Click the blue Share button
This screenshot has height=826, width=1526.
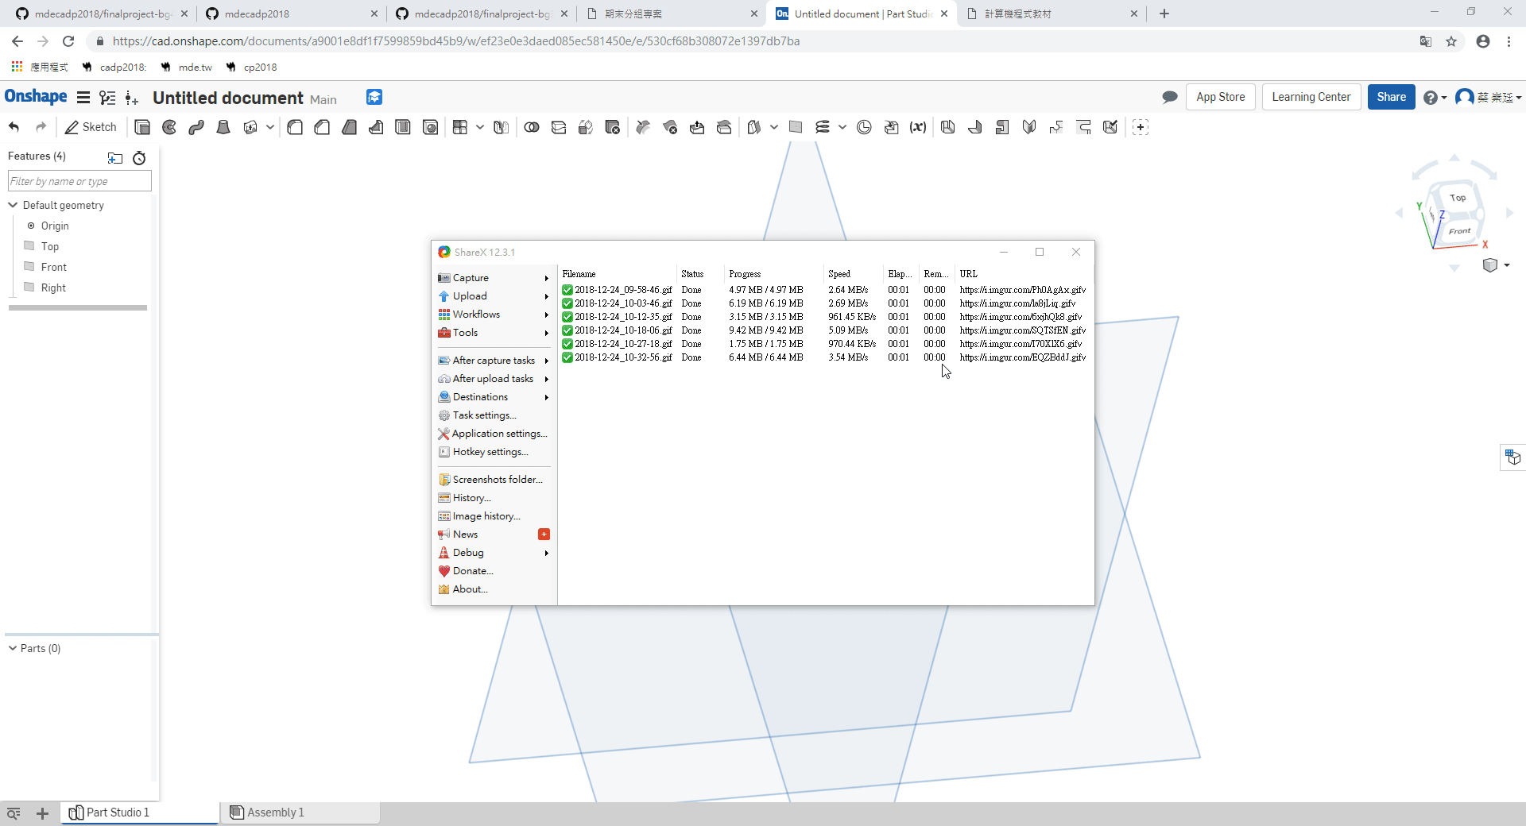1391,97
